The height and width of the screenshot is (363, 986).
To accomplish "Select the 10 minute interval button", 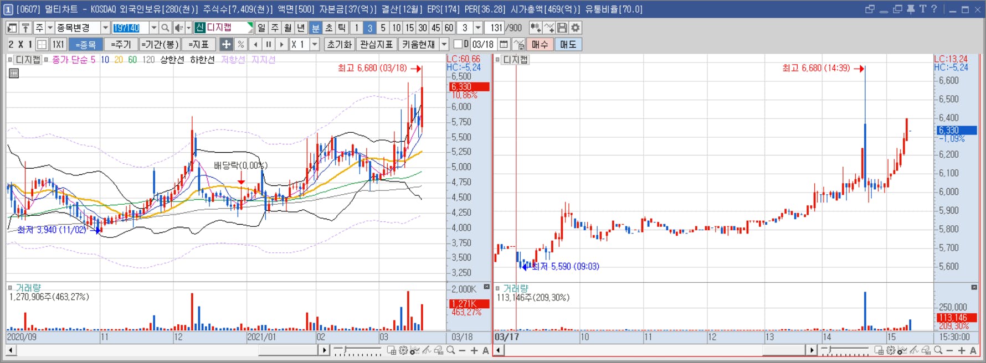I will [x=396, y=28].
